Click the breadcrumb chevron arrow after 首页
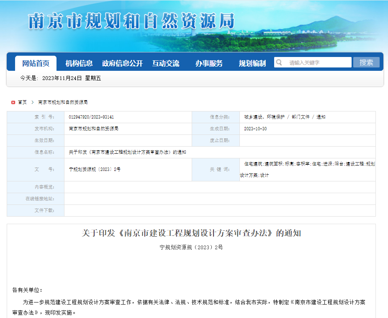The height and width of the screenshot is (318, 388). [32, 102]
